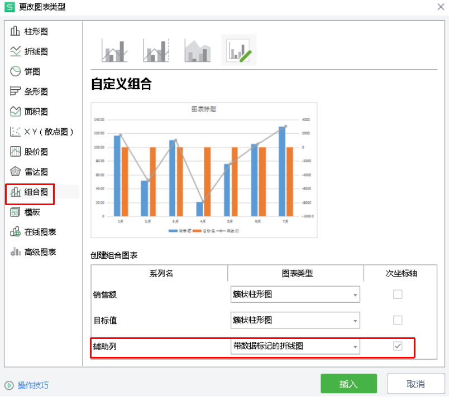Click the 销售额 series name
449x397 pixels.
point(105,294)
